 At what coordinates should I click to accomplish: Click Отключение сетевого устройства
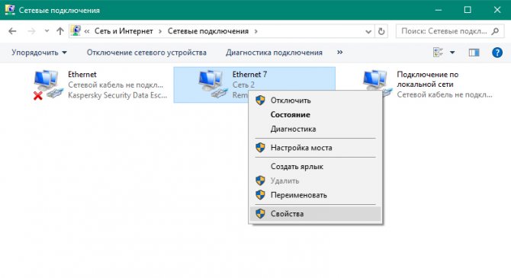click(146, 53)
